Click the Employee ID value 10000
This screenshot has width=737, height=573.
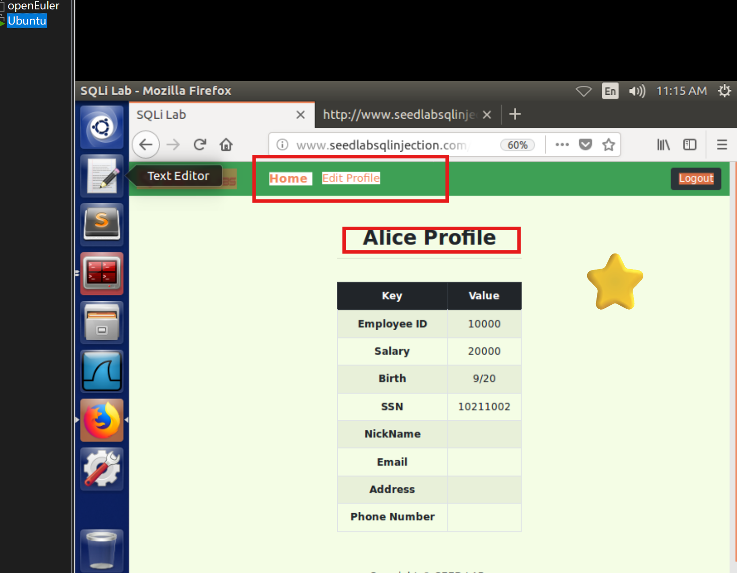click(x=484, y=324)
